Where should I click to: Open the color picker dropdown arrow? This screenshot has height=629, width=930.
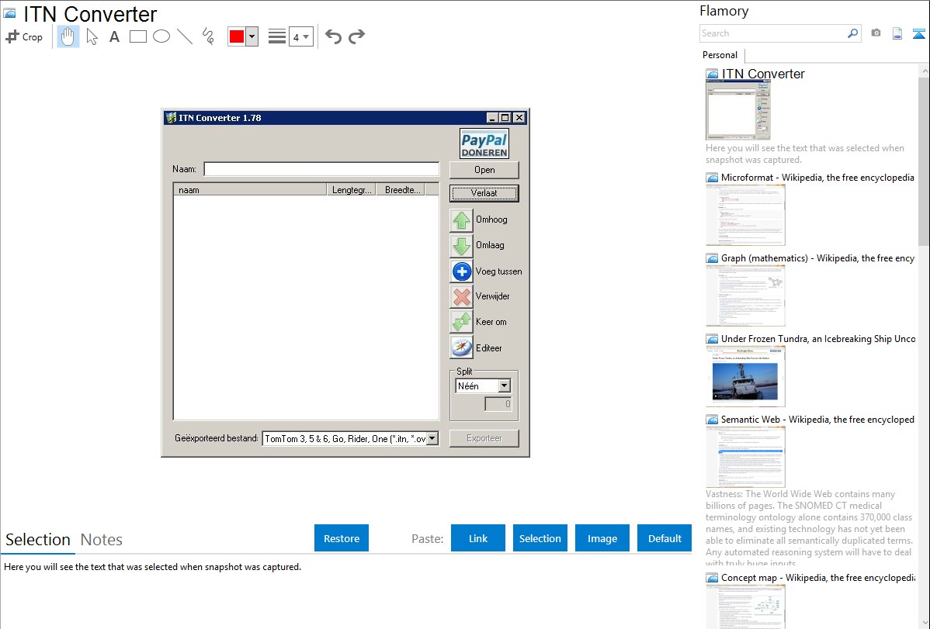tap(252, 36)
